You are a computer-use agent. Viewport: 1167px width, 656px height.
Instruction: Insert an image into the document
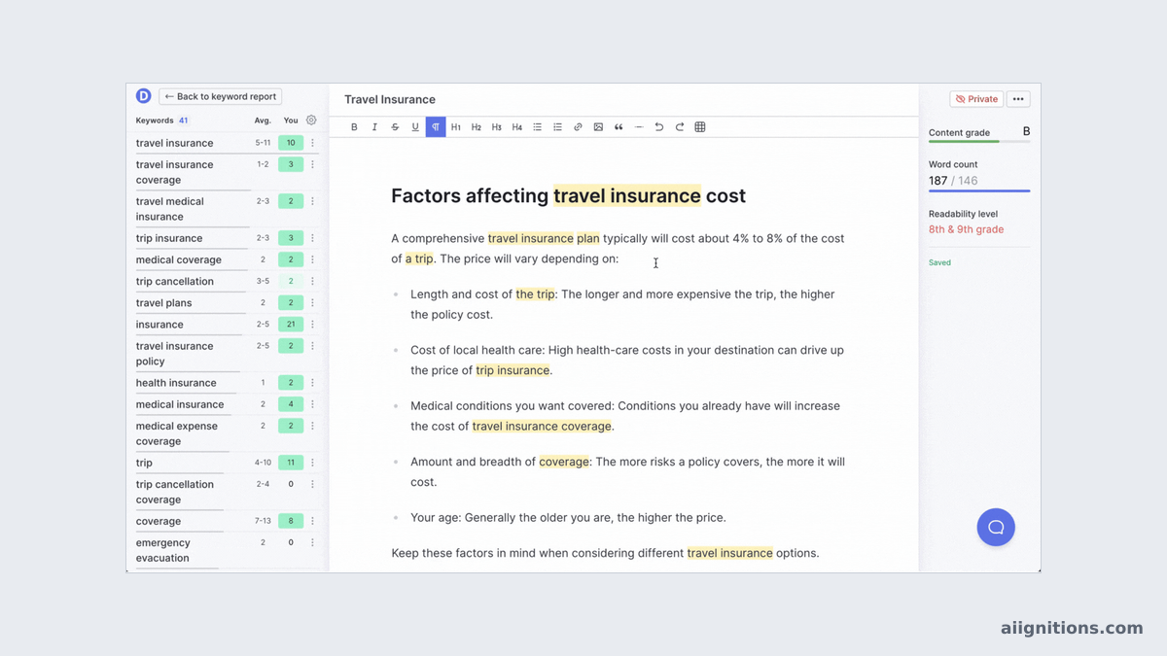598,127
